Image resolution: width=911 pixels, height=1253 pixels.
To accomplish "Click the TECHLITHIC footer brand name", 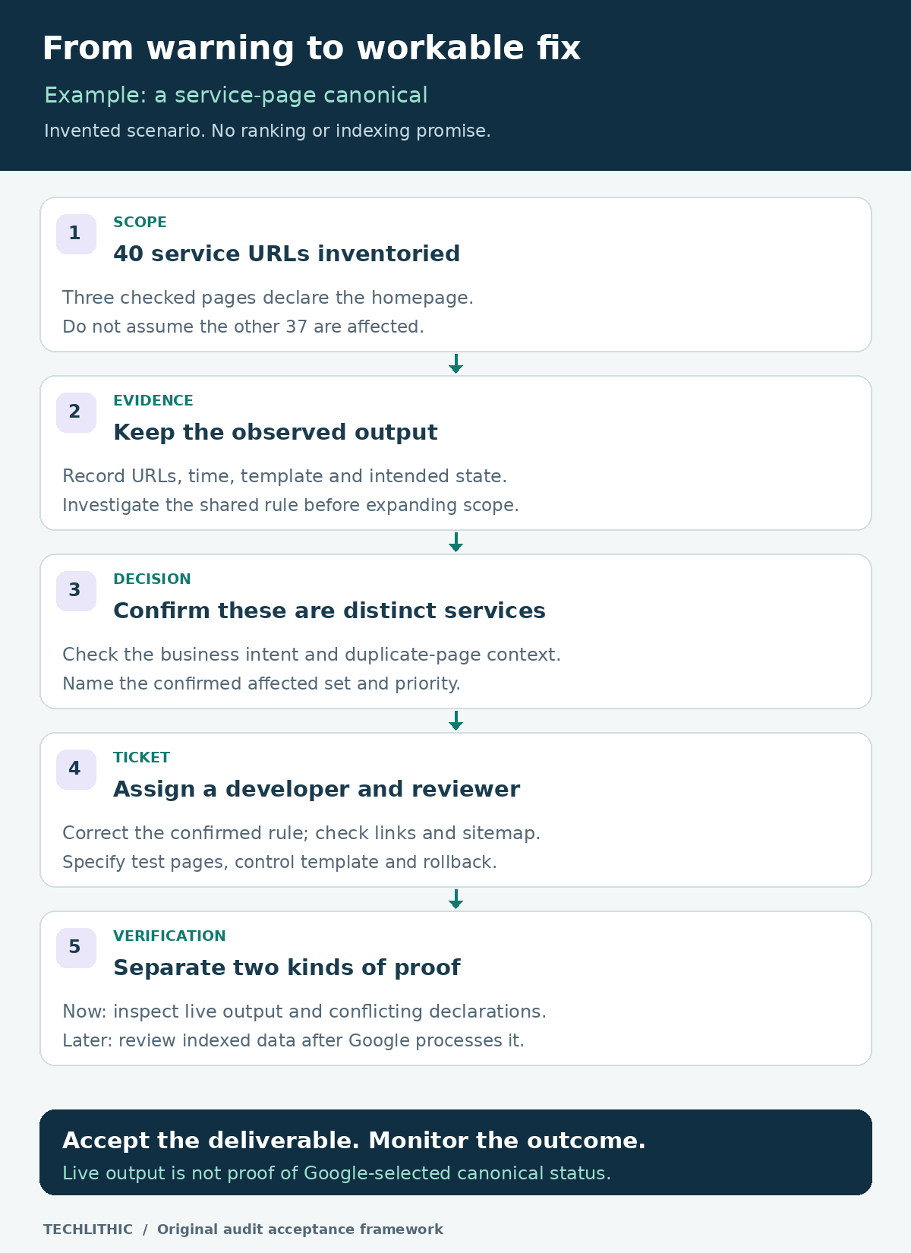I will (x=88, y=1229).
